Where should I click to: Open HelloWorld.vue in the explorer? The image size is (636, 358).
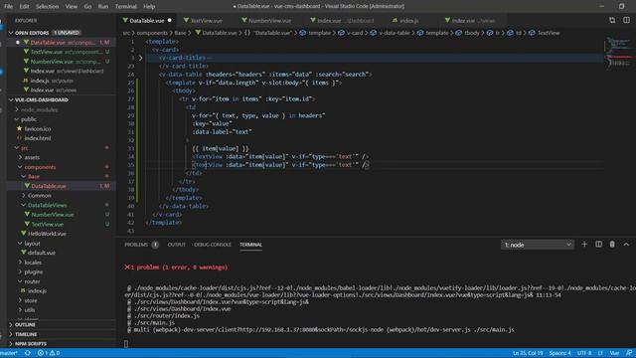[x=47, y=234]
